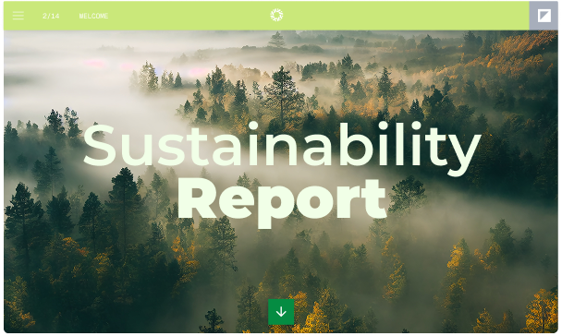Image resolution: width=562 pixels, height=336 pixels.
Task: Click the square corner icon at top right
Action: click(x=544, y=16)
